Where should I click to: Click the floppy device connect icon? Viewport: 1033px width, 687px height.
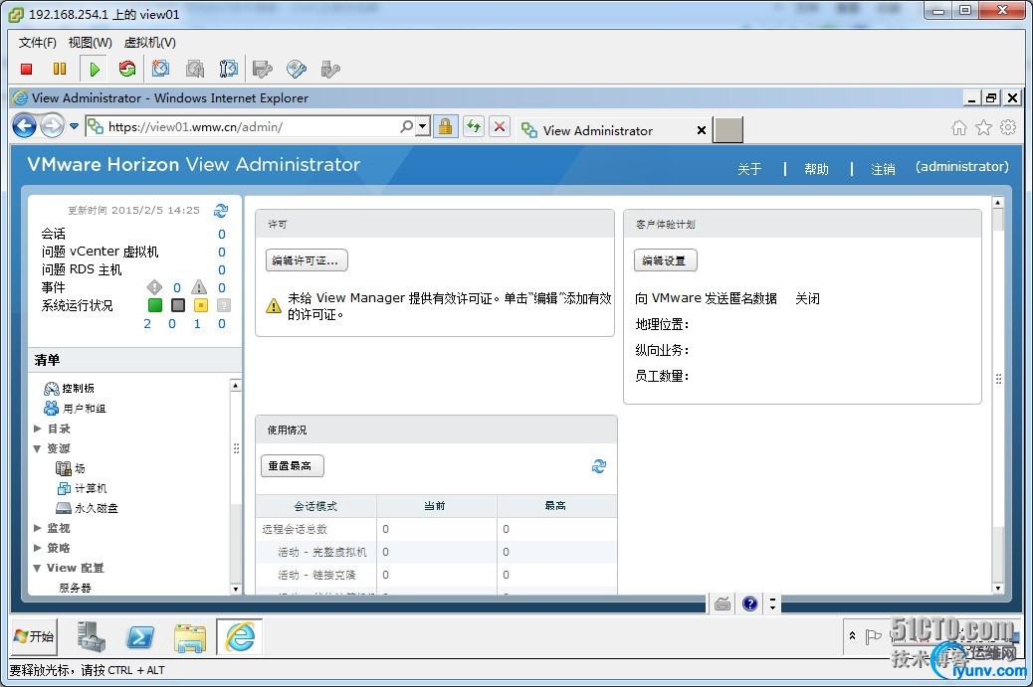click(x=262, y=69)
